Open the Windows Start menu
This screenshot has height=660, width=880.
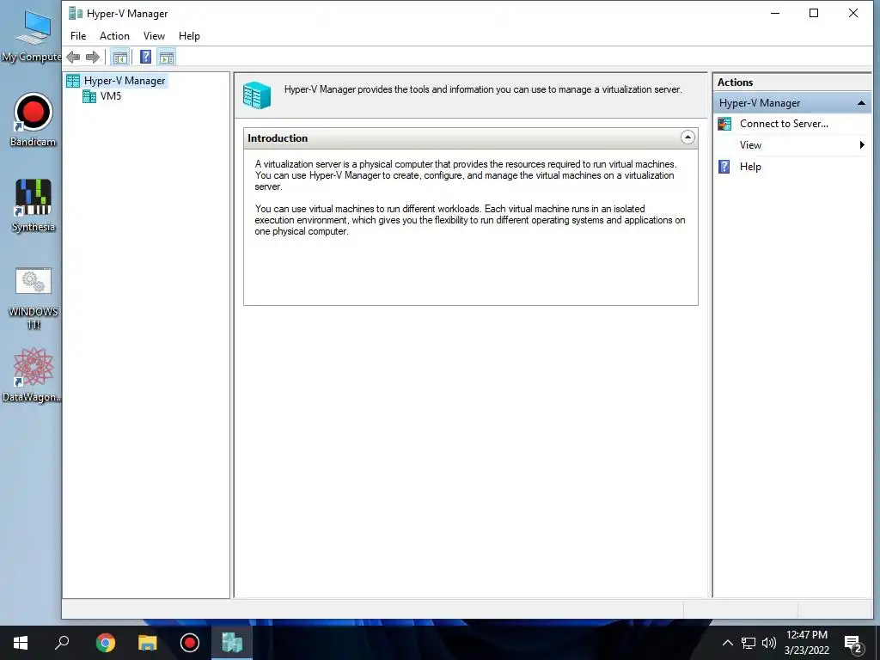point(21,643)
